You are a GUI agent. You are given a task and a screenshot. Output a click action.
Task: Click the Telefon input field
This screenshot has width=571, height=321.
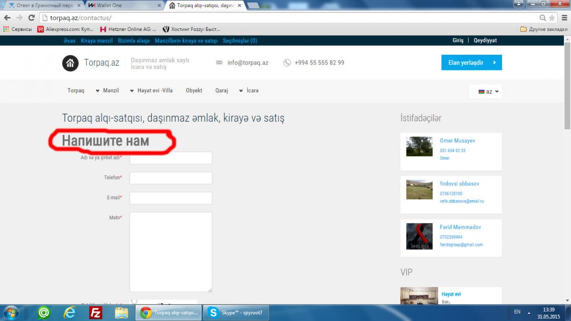click(171, 178)
